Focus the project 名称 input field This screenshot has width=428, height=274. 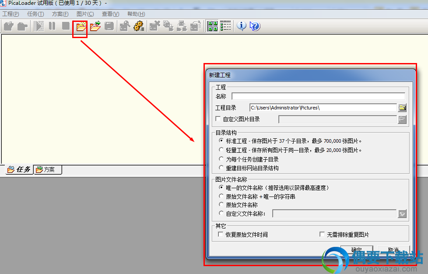318,96
